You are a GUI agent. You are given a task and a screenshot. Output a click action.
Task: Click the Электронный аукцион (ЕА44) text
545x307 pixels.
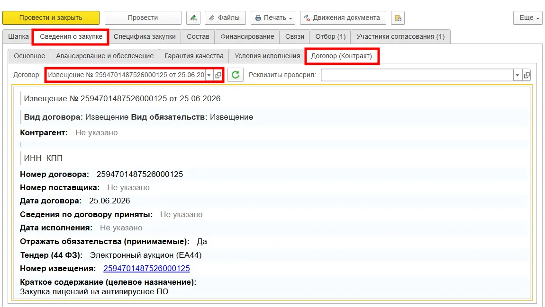(145, 255)
